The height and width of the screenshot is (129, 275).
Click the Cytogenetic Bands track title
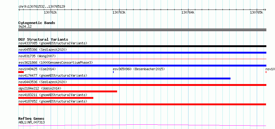pyautogui.click(x=37, y=23)
